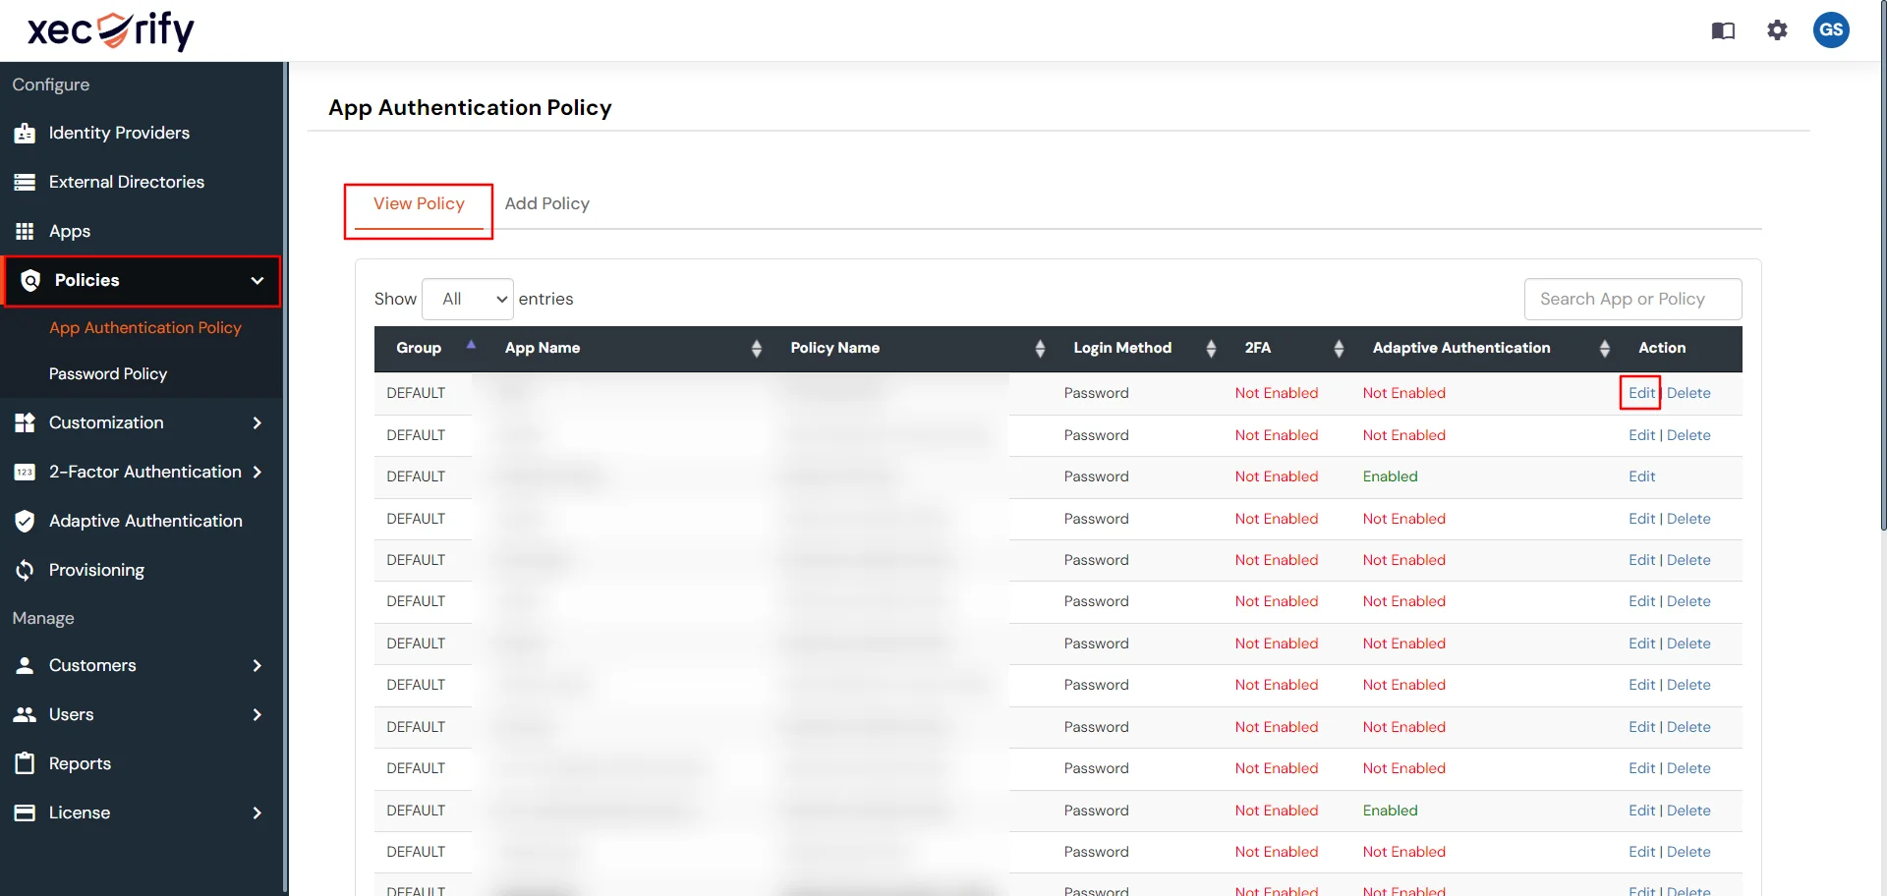Screen dimensions: 1887x896
Task: Click Edit on the first policy row
Action: 1639,393
